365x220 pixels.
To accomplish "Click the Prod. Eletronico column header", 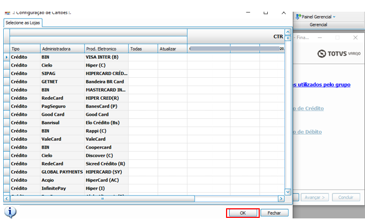I will pos(106,48).
